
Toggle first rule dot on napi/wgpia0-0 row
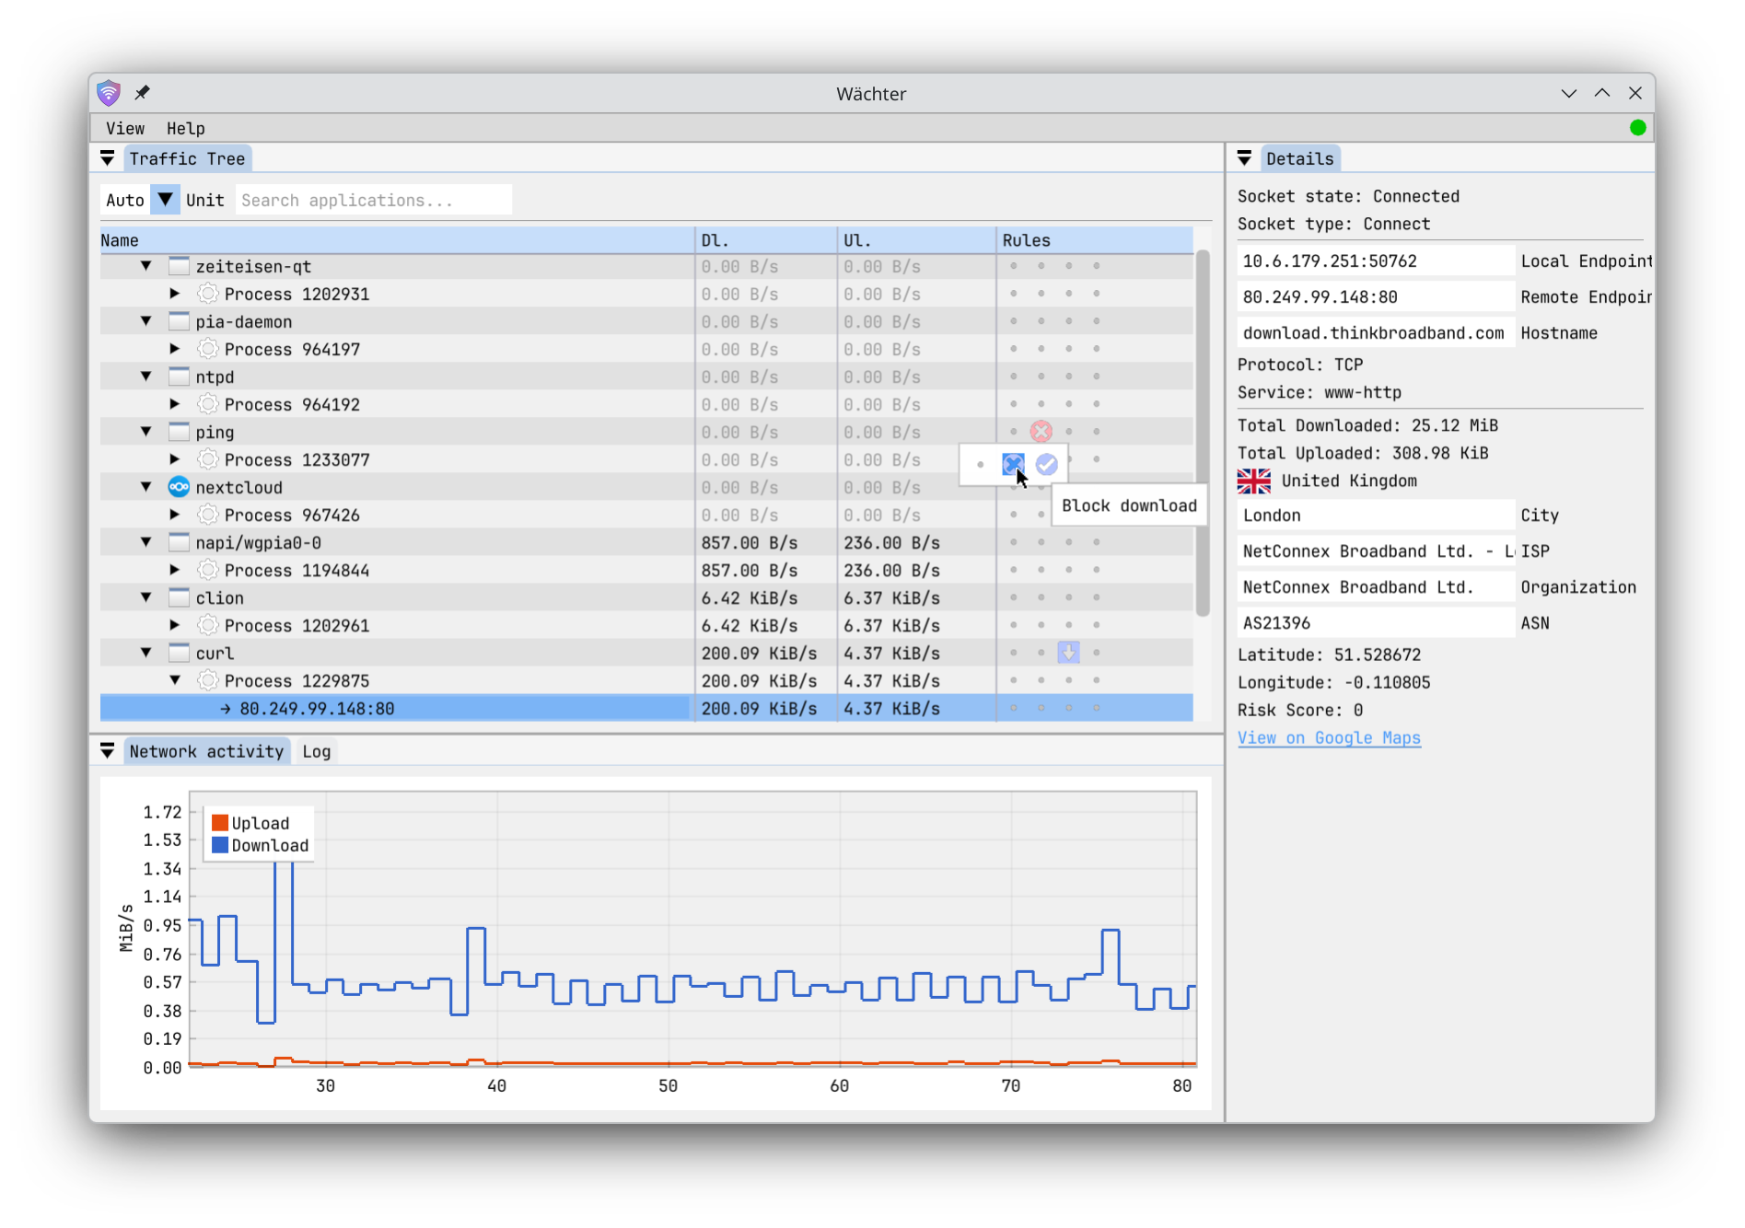[1013, 542]
